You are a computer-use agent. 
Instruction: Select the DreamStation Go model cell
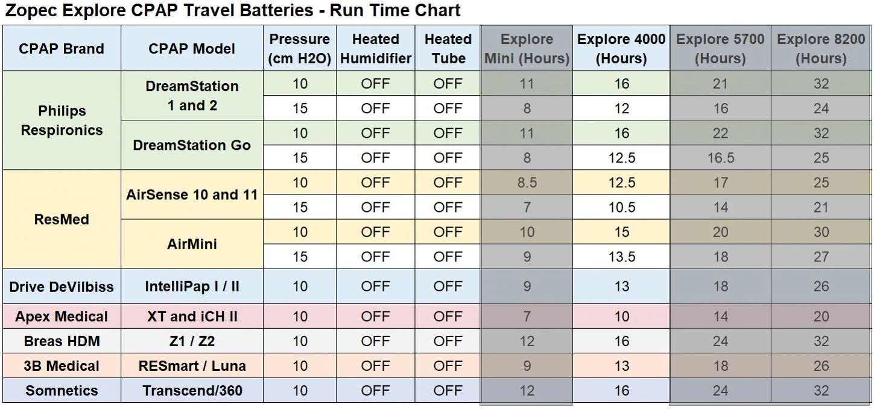(x=192, y=145)
